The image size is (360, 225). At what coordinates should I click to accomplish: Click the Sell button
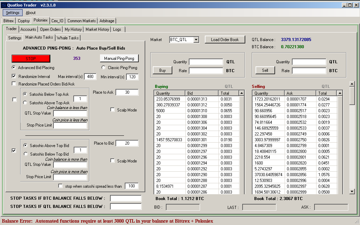265,70
